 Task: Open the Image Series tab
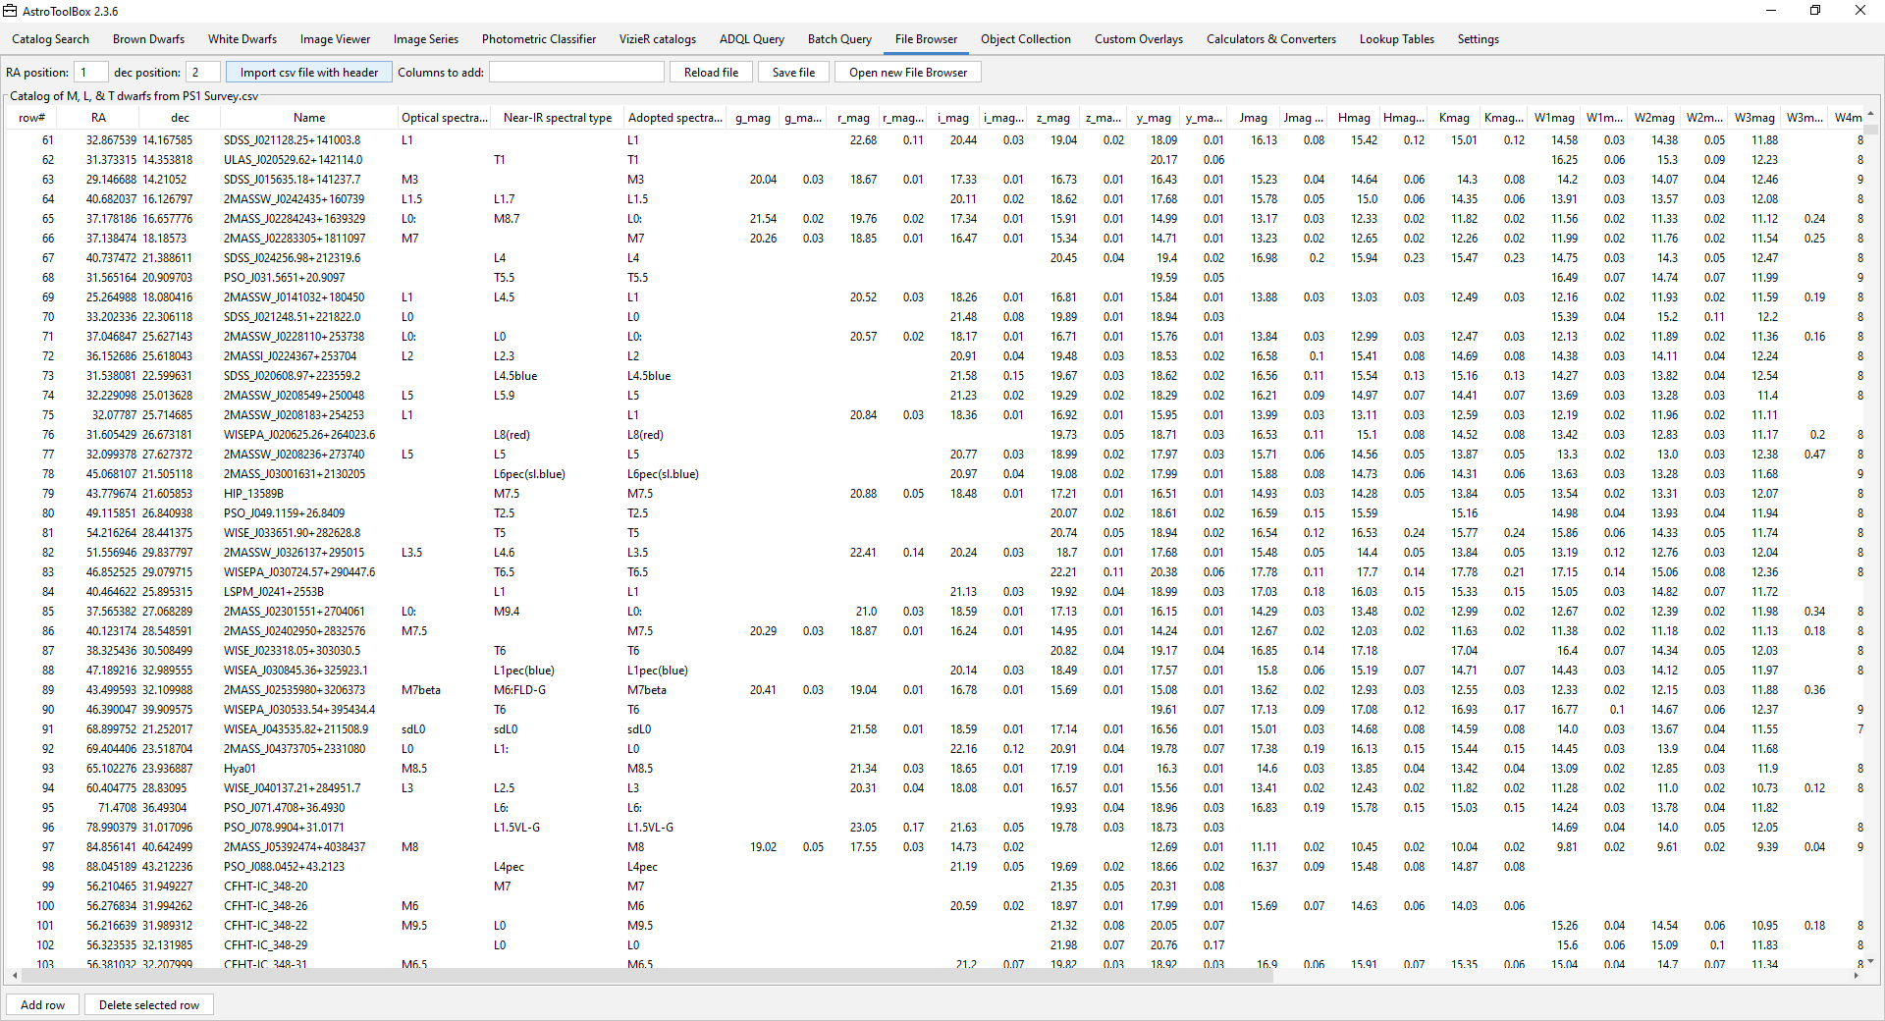(425, 39)
